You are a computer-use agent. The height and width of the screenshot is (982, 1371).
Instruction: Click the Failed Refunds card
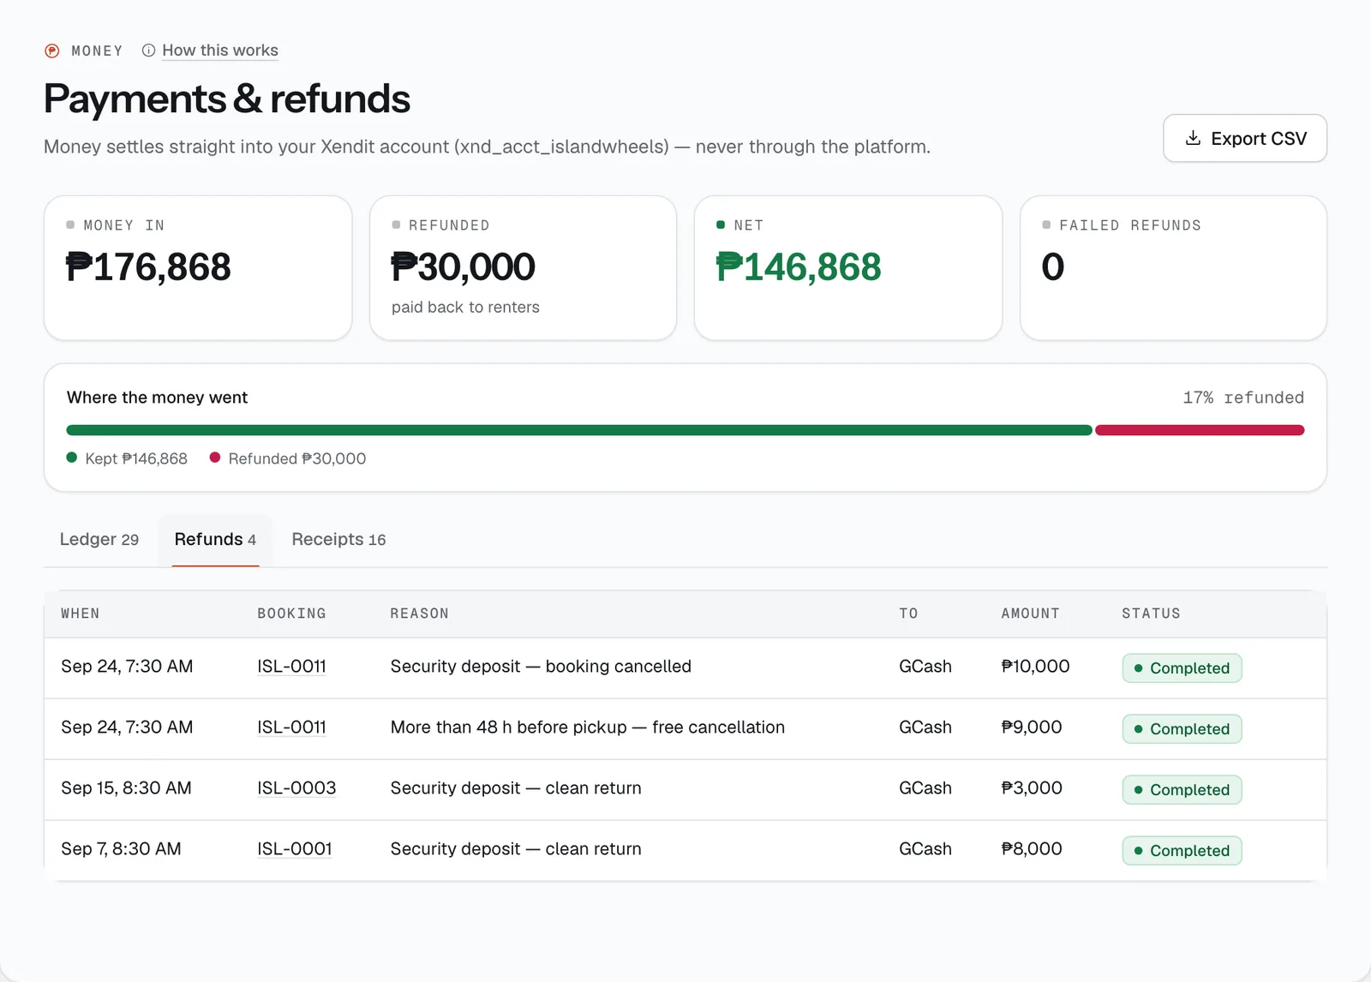click(1173, 268)
